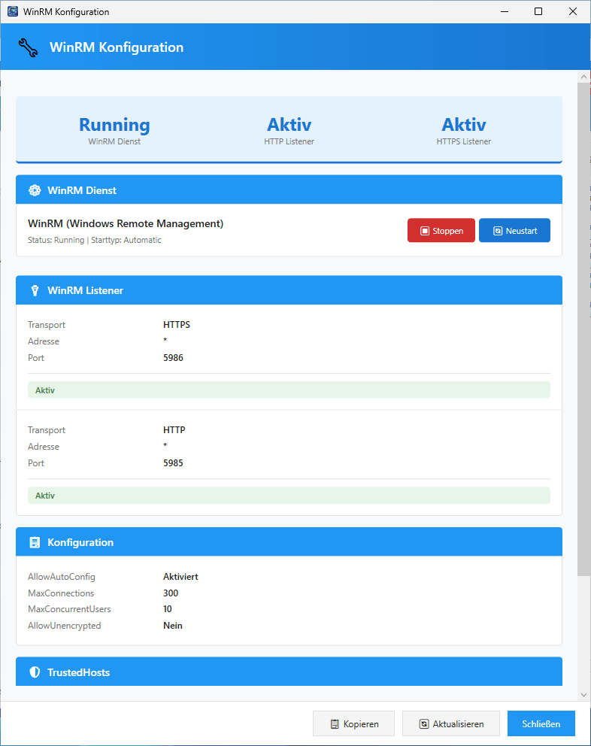Close the dialog via Schließen button
Image resolution: width=591 pixels, height=746 pixels.
(541, 723)
